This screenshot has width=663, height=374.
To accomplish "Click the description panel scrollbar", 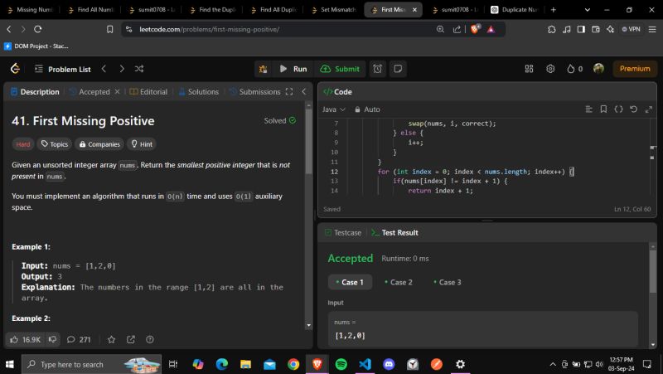I will [x=308, y=143].
